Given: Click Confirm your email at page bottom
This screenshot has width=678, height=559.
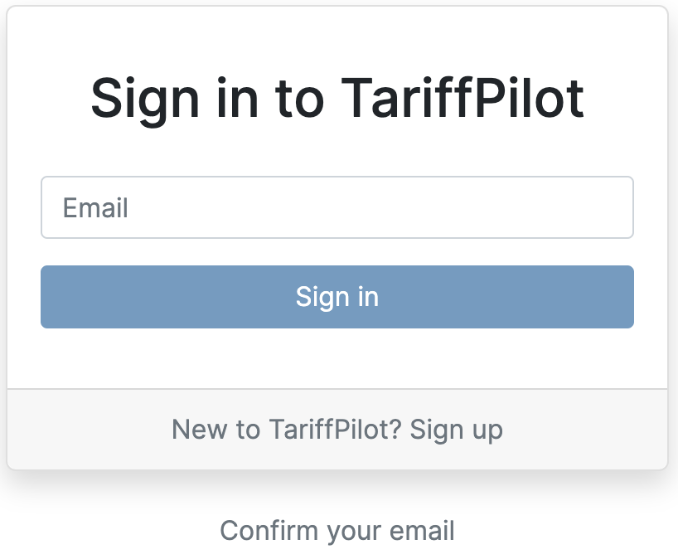Looking at the screenshot, I should [338, 530].
